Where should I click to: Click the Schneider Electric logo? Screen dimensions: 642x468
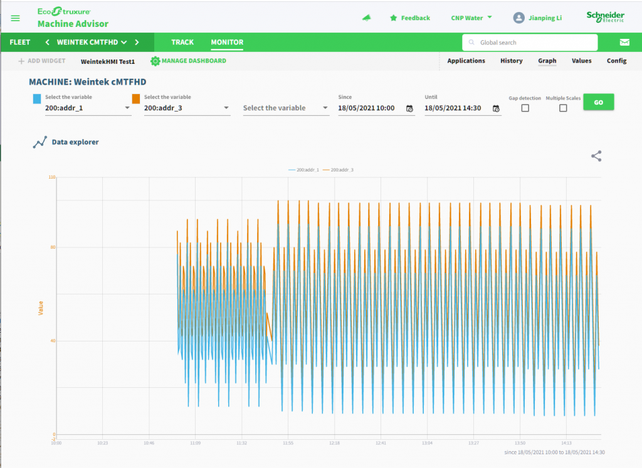pos(605,17)
